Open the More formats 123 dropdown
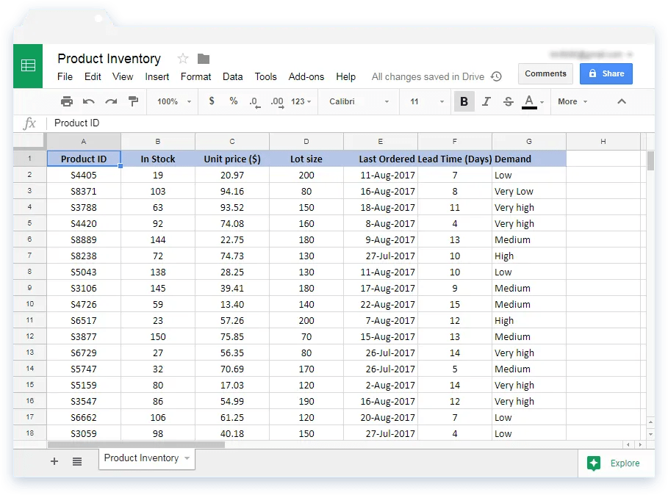This screenshot has height=495, width=668. coord(298,101)
